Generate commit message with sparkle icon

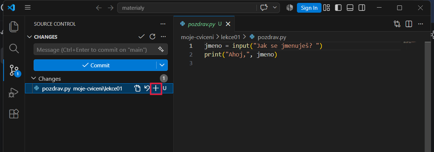pos(161,49)
